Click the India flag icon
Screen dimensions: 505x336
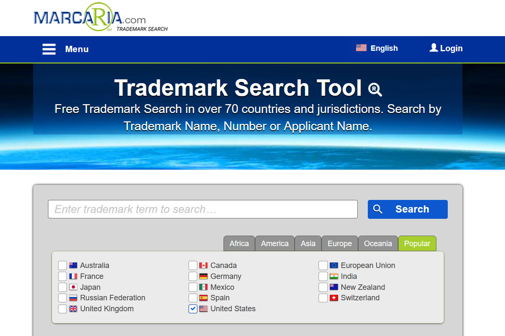(334, 276)
